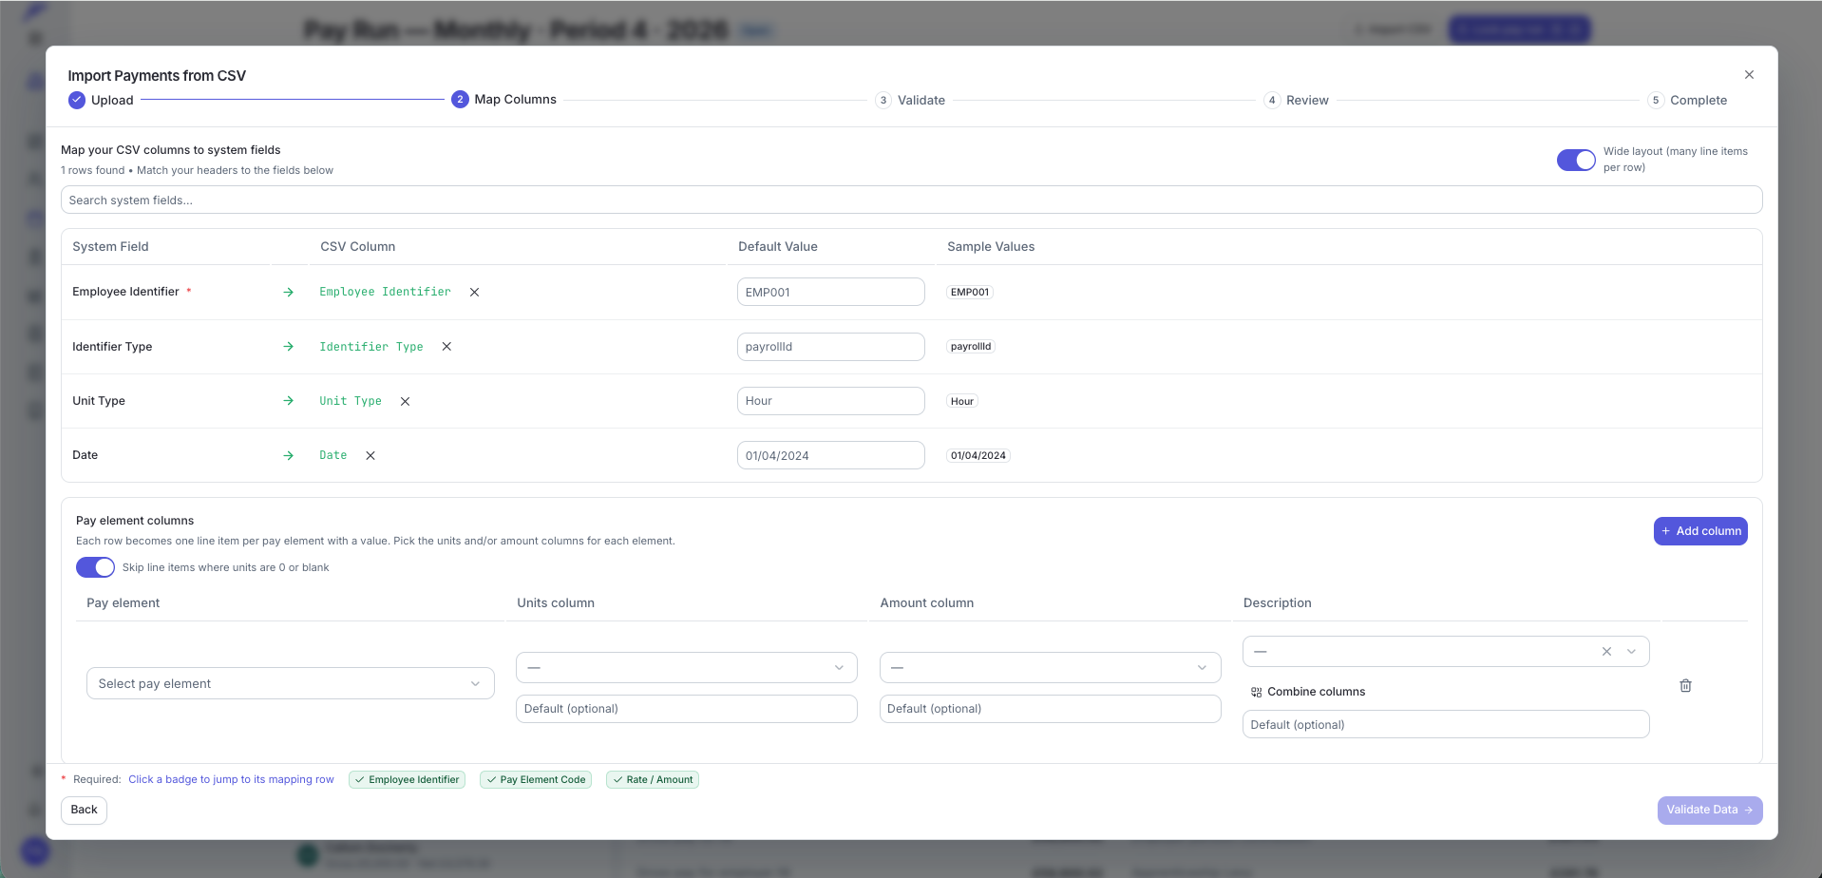Click arrow icon in Unit Type row
1822x878 pixels.
pyautogui.click(x=288, y=401)
